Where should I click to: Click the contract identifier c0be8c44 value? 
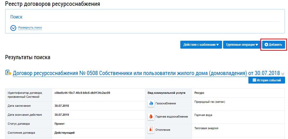coord(82,93)
